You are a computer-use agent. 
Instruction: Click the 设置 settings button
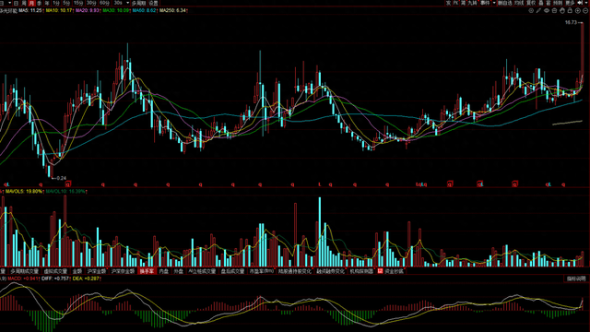(x=154, y=3)
